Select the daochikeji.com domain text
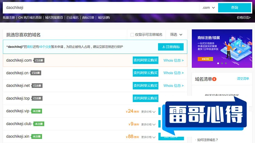 (19, 60)
